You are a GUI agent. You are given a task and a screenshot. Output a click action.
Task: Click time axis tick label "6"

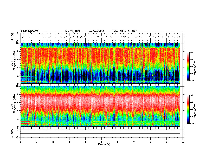(118, 142)
